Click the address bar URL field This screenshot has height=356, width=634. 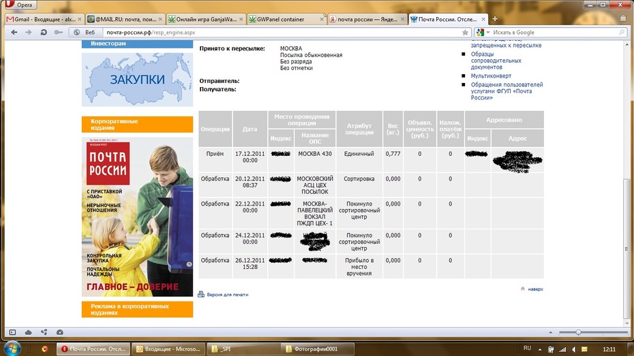[x=283, y=32]
